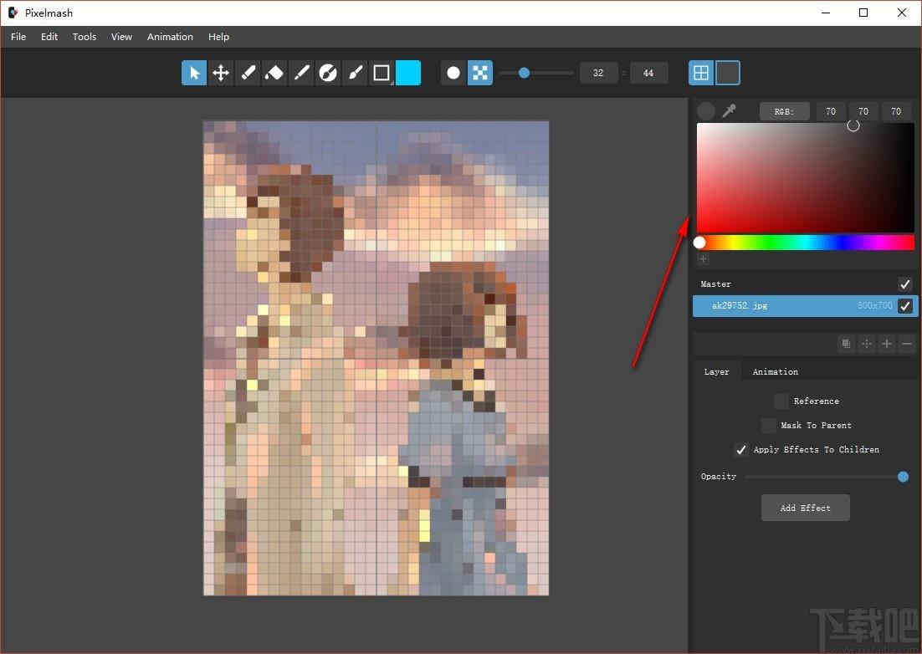Select the Master layer row

click(x=806, y=284)
